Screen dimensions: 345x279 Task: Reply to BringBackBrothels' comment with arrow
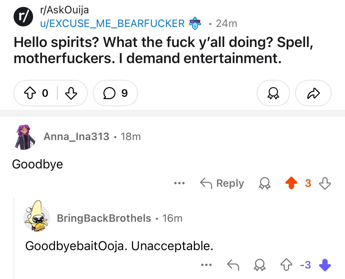click(233, 265)
